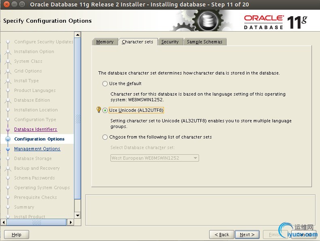Click the sidebar scroll down arrow

pyautogui.click(x=78, y=215)
